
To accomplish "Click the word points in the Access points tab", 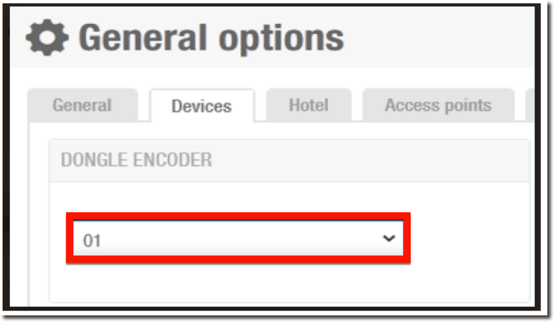I will click(x=468, y=106).
